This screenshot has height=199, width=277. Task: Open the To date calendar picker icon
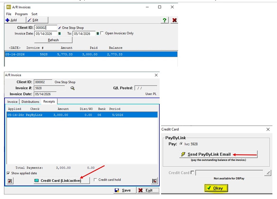98,34
